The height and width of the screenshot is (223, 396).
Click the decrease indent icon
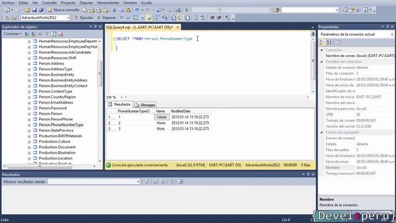coord(212,18)
